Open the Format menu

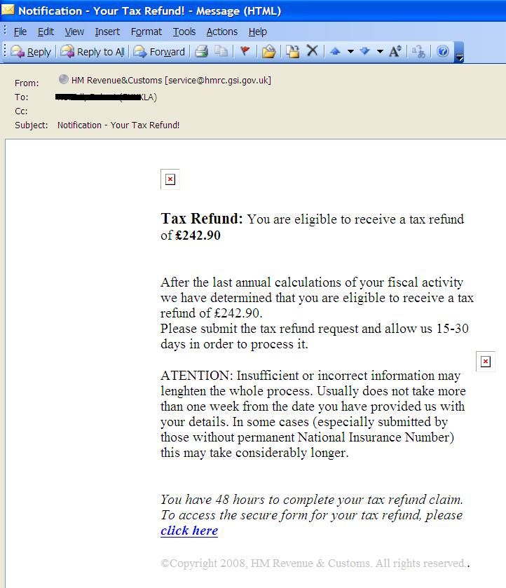146,32
